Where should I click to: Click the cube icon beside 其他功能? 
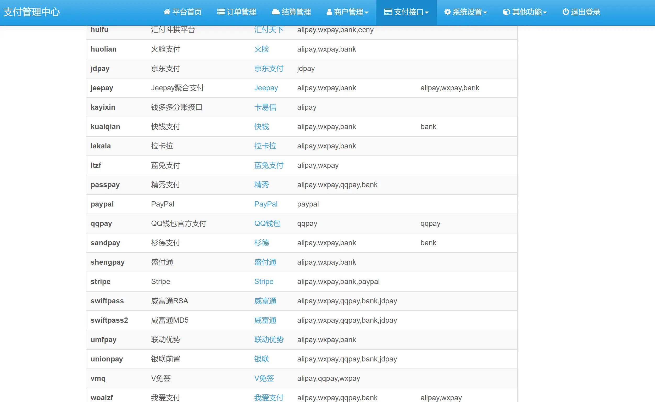[506, 12]
